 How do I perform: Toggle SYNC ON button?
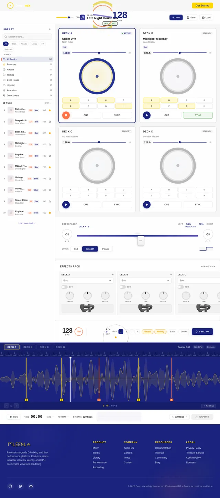(202, 332)
